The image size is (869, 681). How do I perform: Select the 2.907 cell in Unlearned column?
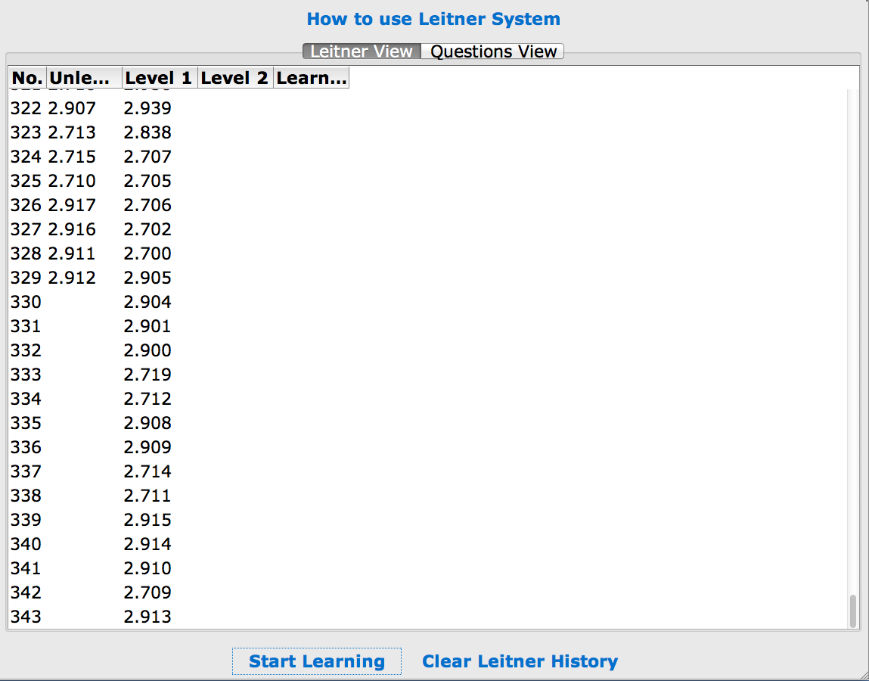coord(72,108)
